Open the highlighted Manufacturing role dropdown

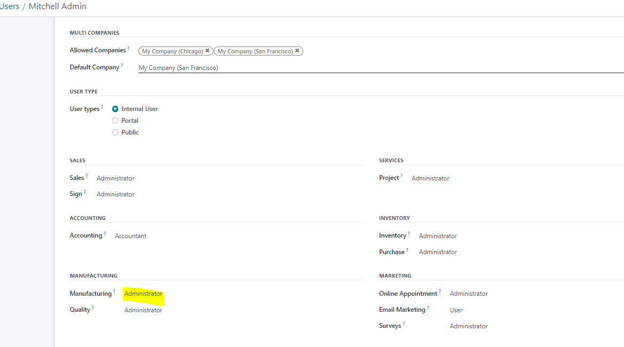(143, 294)
